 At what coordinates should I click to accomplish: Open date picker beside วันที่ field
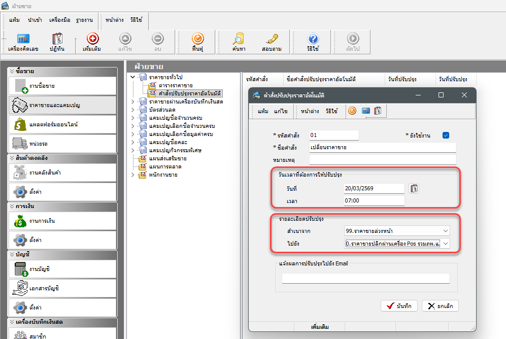415,188
